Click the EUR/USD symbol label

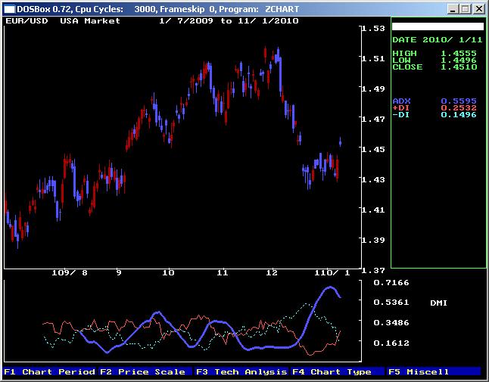coord(26,21)
